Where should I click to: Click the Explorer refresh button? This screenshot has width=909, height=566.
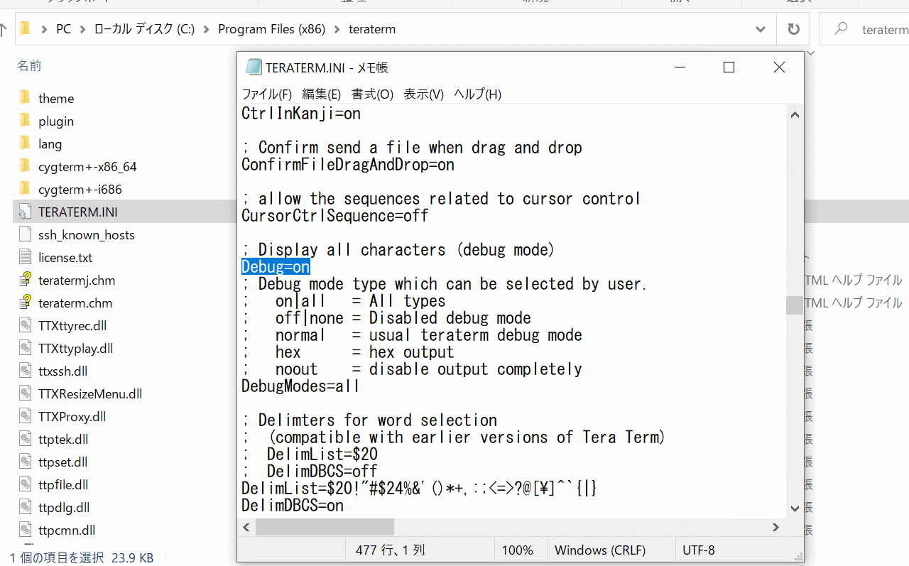point(793,29)
